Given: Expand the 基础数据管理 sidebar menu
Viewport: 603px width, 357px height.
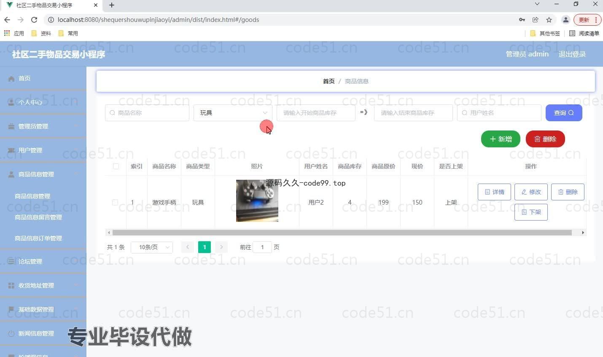Looking at the screenshot, I should point(43,309).
